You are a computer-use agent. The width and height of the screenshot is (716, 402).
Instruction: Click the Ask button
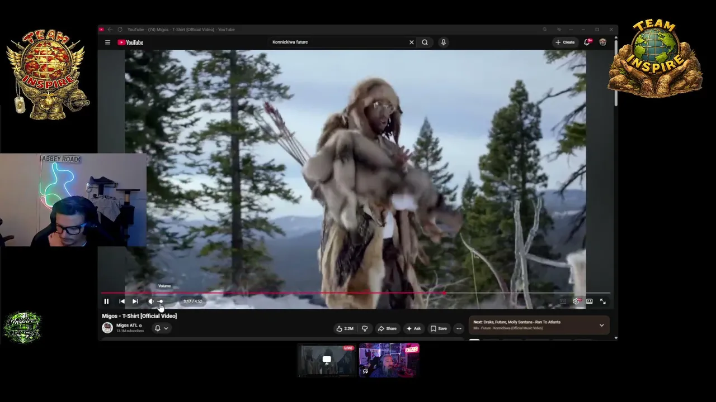413,328
